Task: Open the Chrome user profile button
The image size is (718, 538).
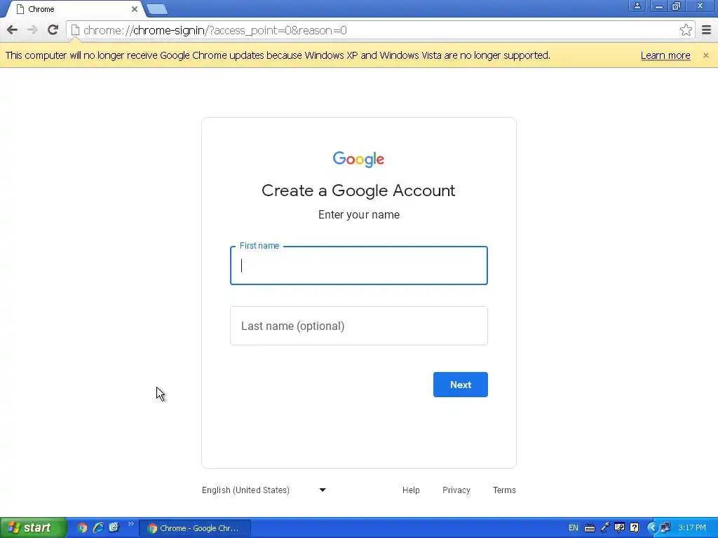Action: pyautogui.click(x=637, y=6)
